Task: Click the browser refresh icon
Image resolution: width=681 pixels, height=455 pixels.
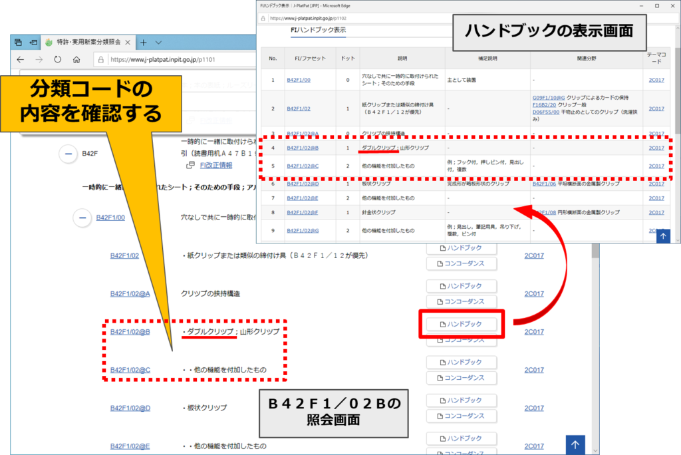Action: 57,59
